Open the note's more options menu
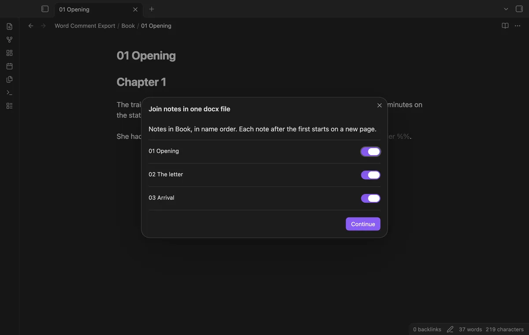 [x=518, y=26]
